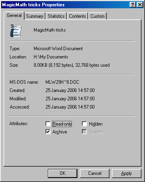Click the question mark help button
Viewport: 145px width, 182px height.
pos(133,5)
